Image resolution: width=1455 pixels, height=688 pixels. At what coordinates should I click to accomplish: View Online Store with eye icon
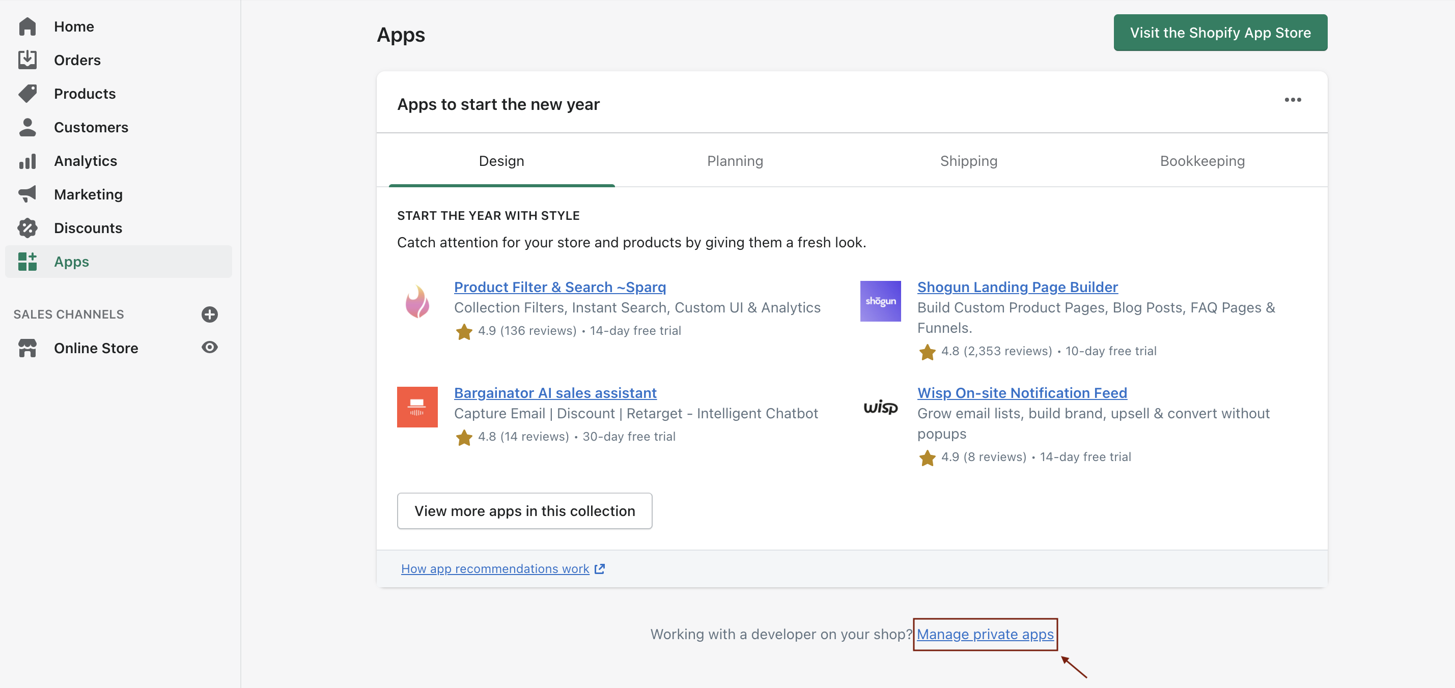tap(210, 348)
